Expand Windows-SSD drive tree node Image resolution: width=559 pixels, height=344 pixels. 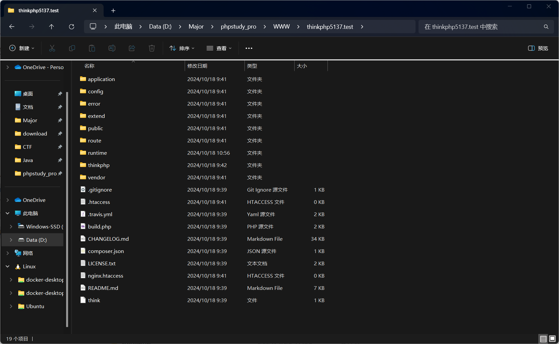pyautogui.click(x=11, y=226)
